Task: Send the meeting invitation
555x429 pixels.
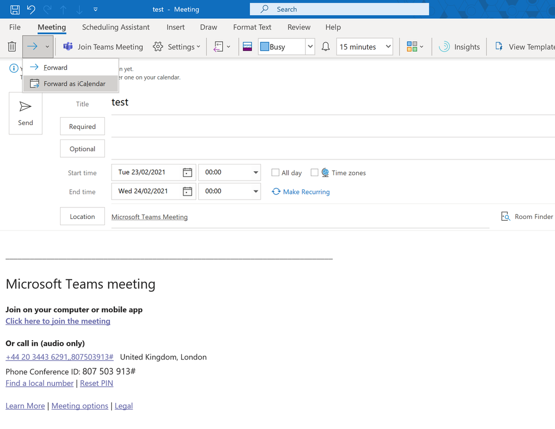Action: 26,113
